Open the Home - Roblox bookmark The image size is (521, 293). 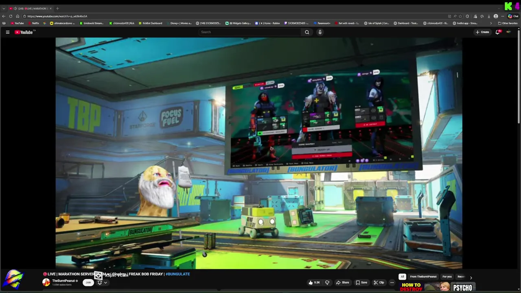(267, 23)
